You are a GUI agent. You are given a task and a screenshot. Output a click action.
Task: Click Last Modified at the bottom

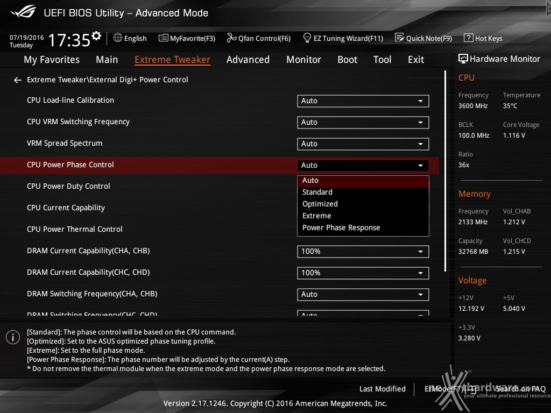[383, 389]
